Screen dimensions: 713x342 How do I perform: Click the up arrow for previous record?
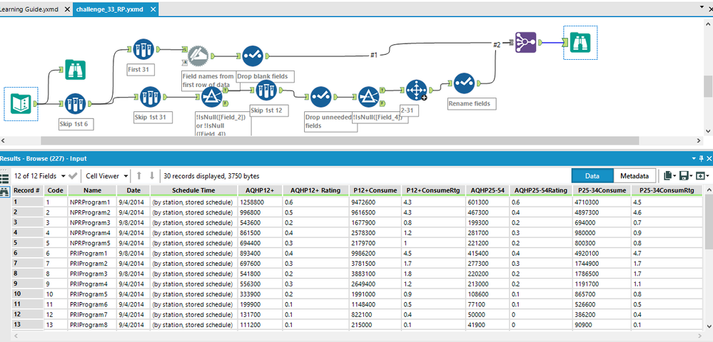click(139, 176)
